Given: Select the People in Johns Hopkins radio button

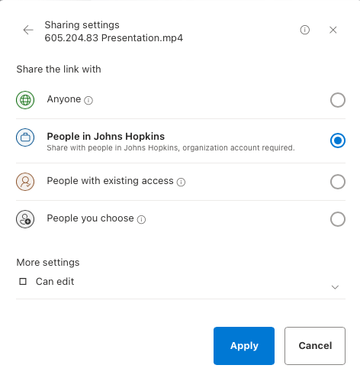Looking at the screenshot, I should click(338, 141).
